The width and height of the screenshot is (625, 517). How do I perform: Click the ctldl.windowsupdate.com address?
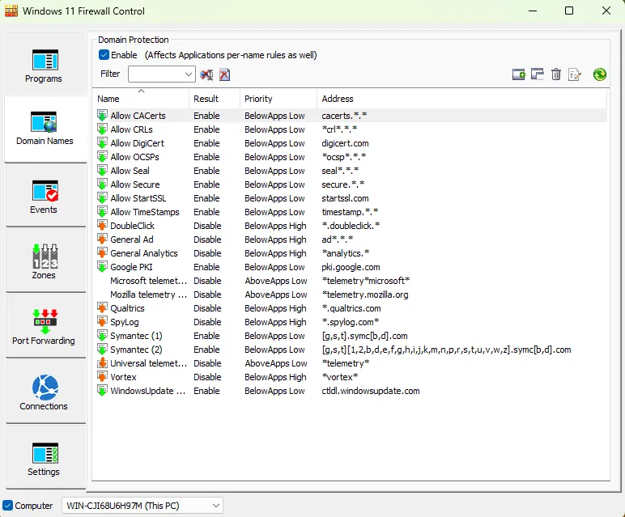(x=371, y=391)
